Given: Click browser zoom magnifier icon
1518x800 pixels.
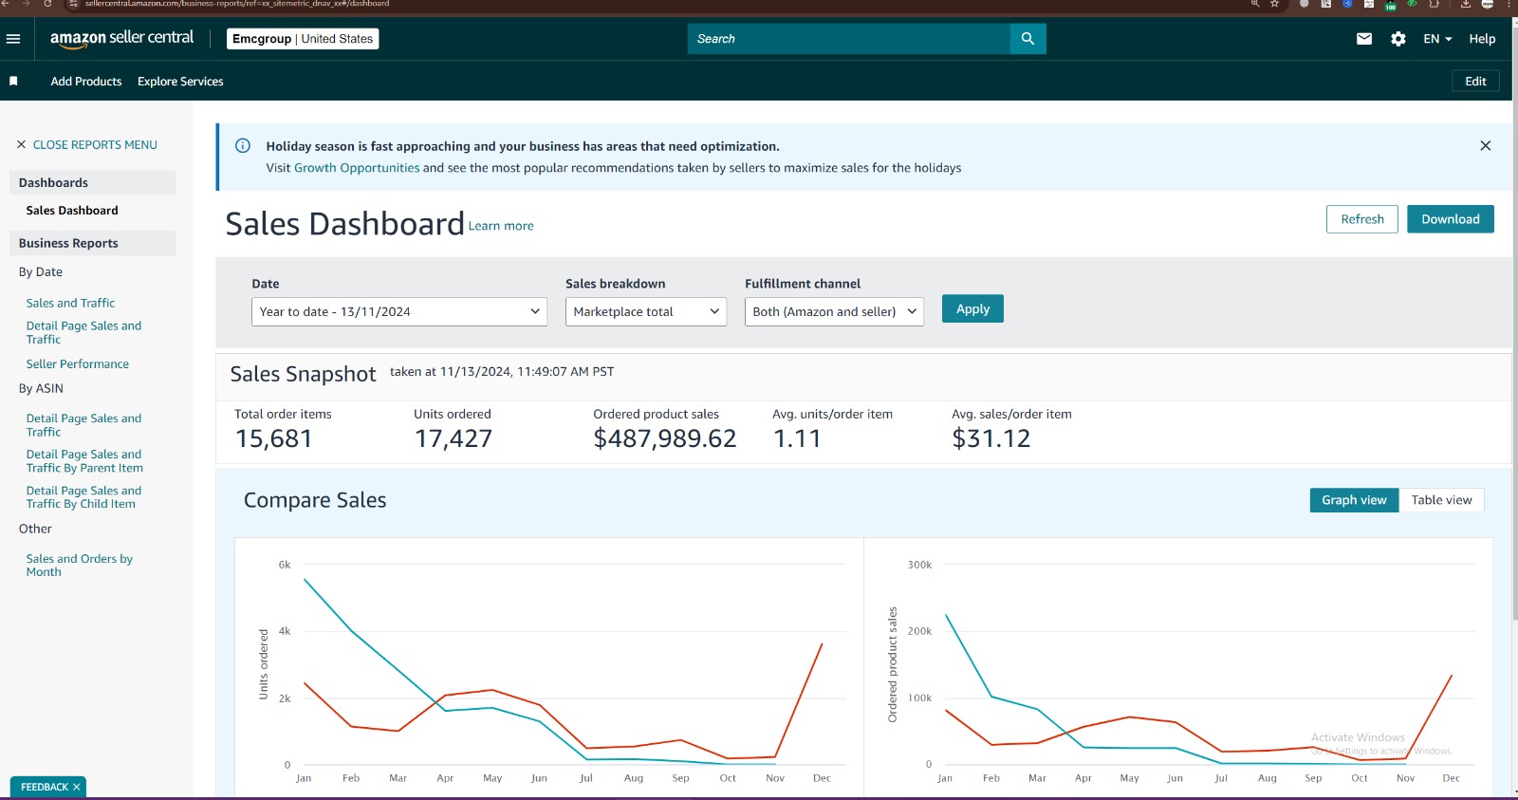Looking at the screenshot, I should click(x=1255, y=4).
